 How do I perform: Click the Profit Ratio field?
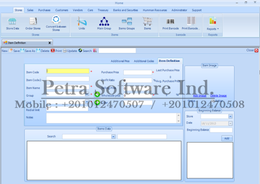pos(138,80)
